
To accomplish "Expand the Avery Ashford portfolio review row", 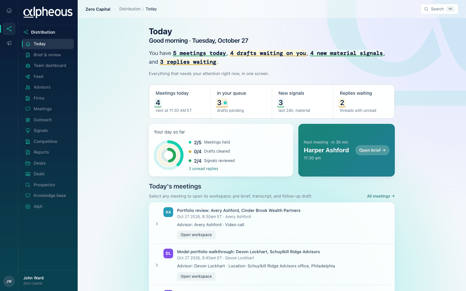I will (x=157, y=224).
